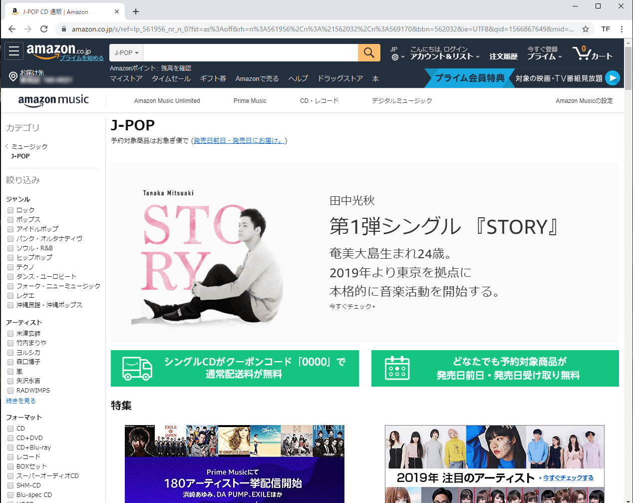This screenshot has height=503, width=633.
Task: Switch to the CD・レコード tab
Action: 319,101
